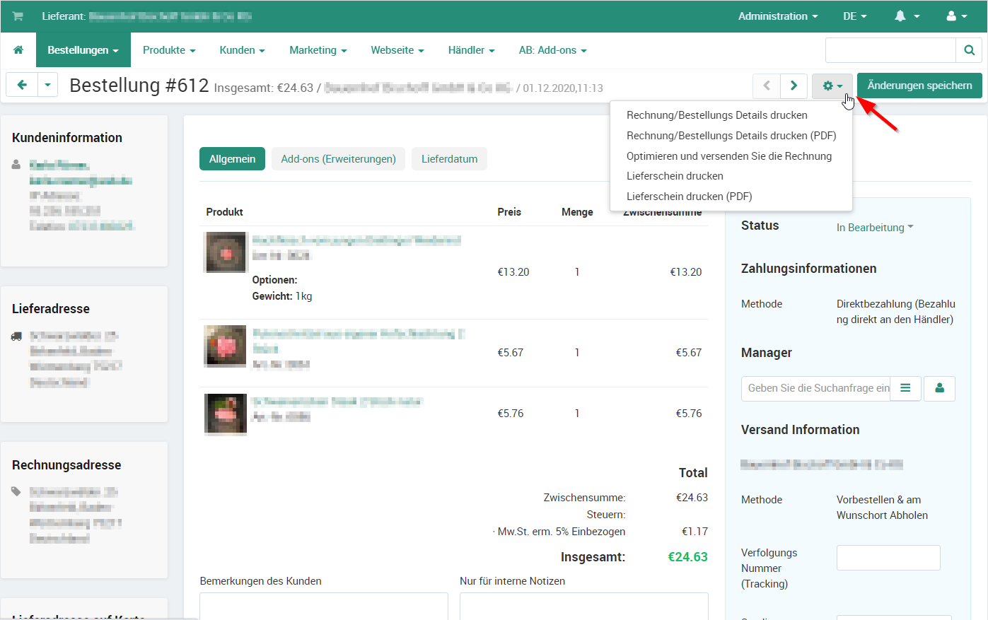Screen dimensions: 988x620
Task: Open the Produkte menu
Action: pyautogui.click(x=169, y=50)
